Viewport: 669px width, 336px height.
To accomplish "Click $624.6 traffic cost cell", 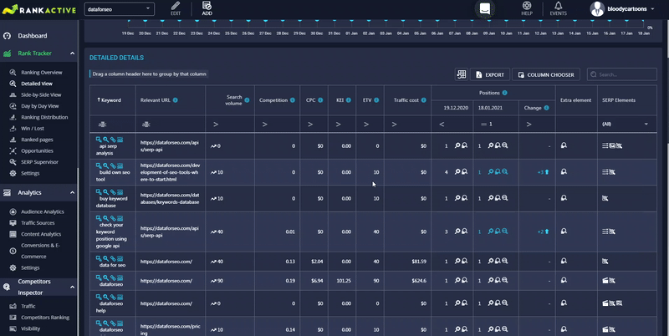I will coord(419,281).
